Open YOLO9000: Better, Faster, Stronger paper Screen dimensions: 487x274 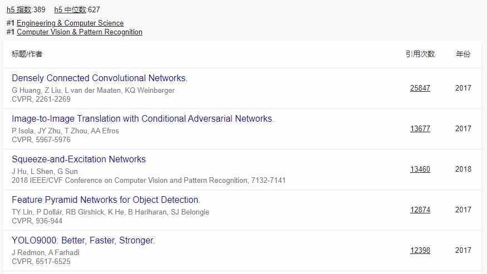tap(83, 240)
